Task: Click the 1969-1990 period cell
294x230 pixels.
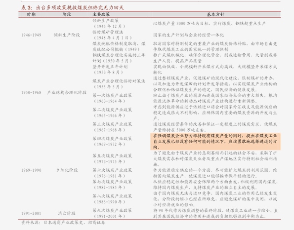Action: coord(31,170)
